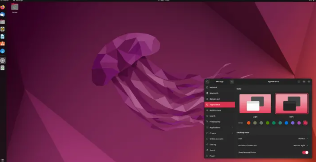Launch Rhythmbox music player from dock
316x162 pixels.
point(2,29)
